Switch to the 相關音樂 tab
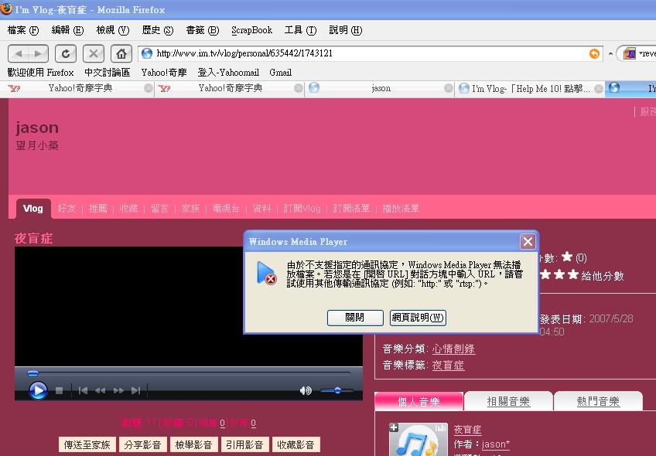This screenshot has width=656, height=456. coord(508,401)
